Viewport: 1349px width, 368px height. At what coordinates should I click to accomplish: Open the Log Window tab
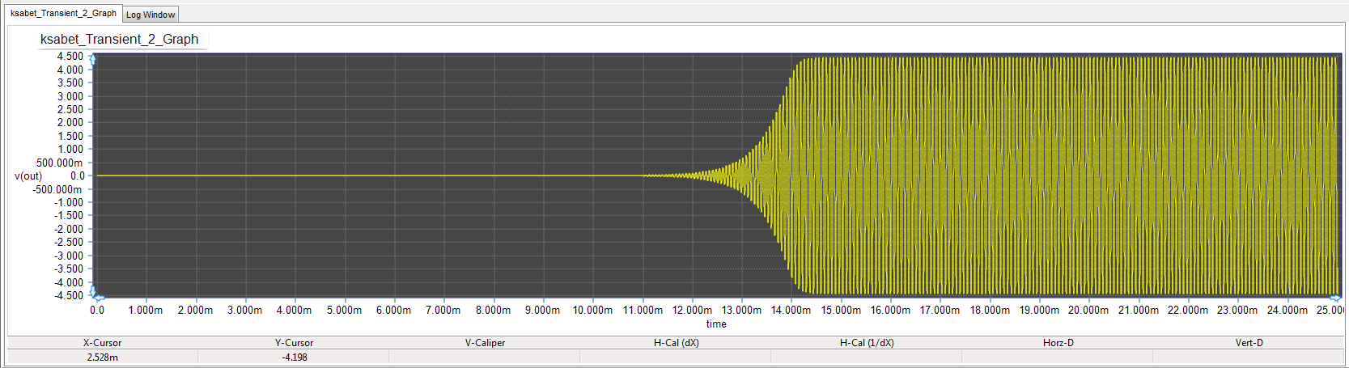pyautogui.click(x=151, y=15)
